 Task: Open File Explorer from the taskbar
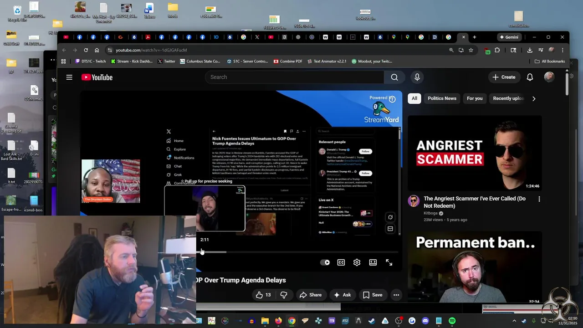click(x=265, y=321)
